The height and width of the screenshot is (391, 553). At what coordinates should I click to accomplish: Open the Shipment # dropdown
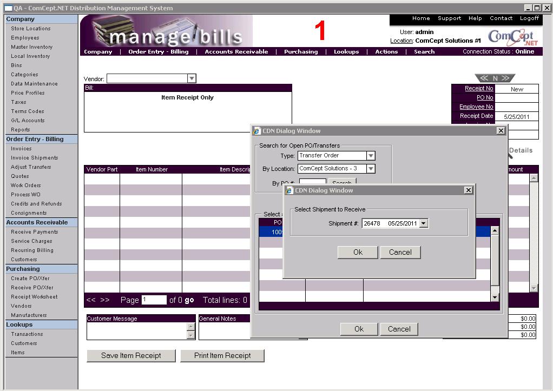[423, 223]
